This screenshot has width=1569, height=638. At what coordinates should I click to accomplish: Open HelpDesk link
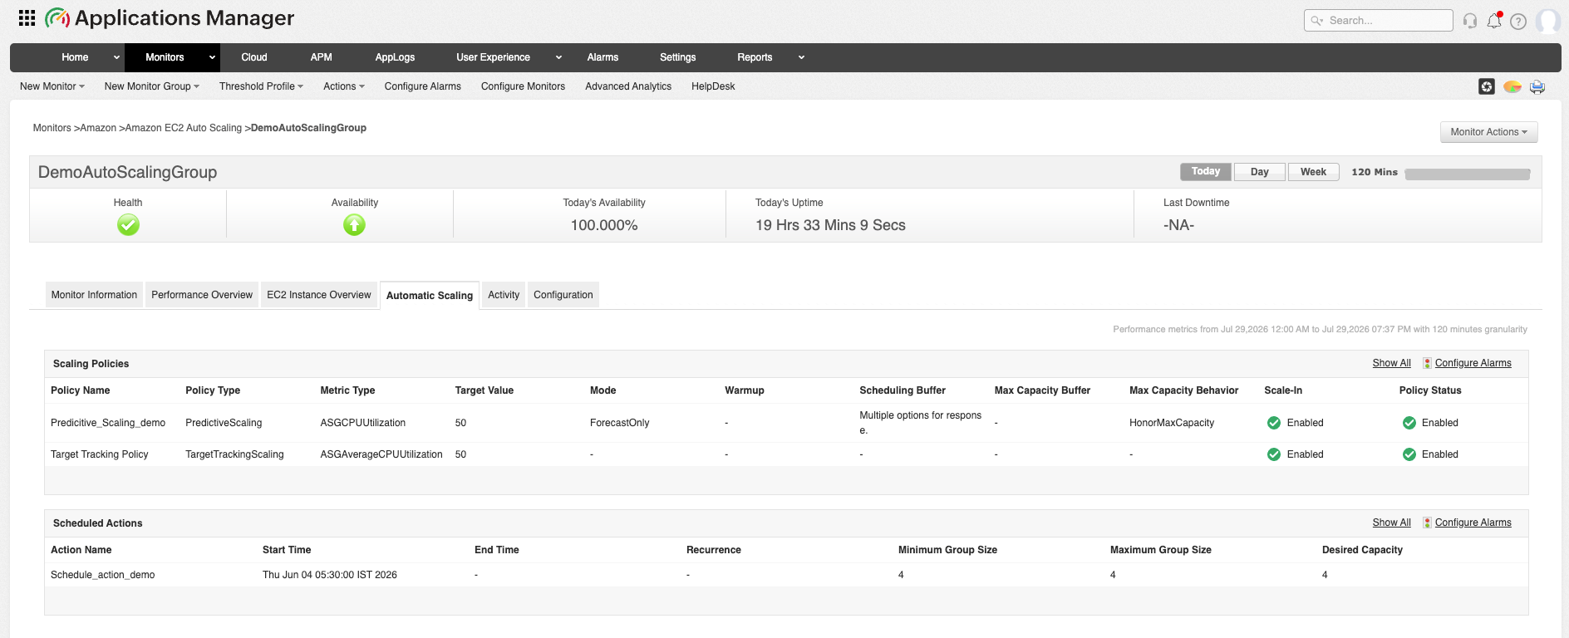[713, 86]
